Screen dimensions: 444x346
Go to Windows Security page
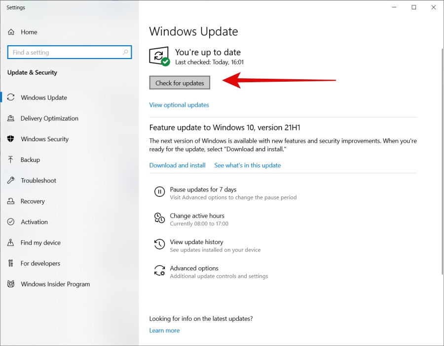point(44,139)
